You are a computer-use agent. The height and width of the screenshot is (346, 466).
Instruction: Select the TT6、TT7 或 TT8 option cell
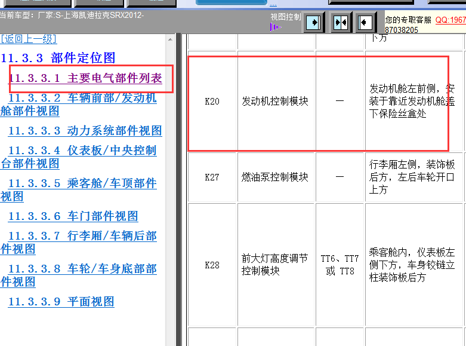click(340, 265)
